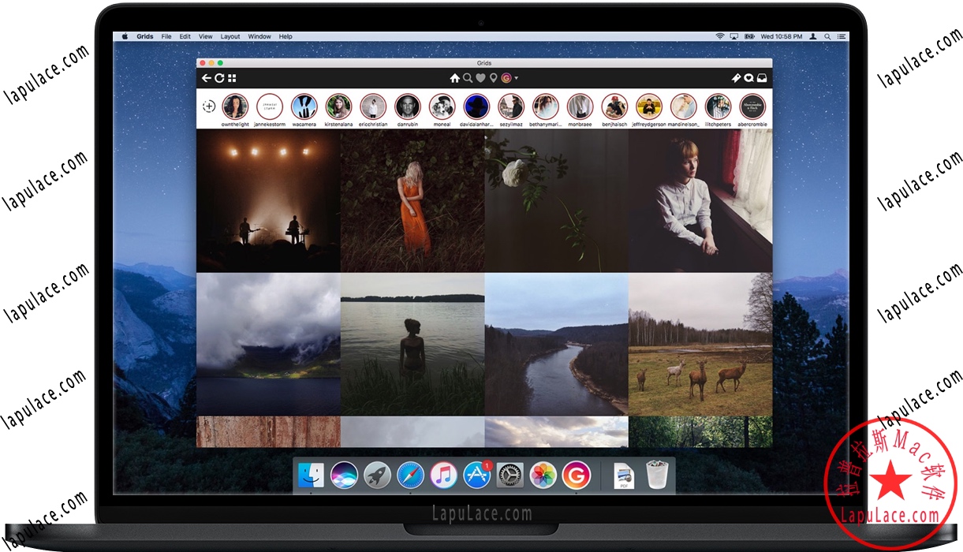Select the search magnifier in the toolbar

(x=468, y=78)
